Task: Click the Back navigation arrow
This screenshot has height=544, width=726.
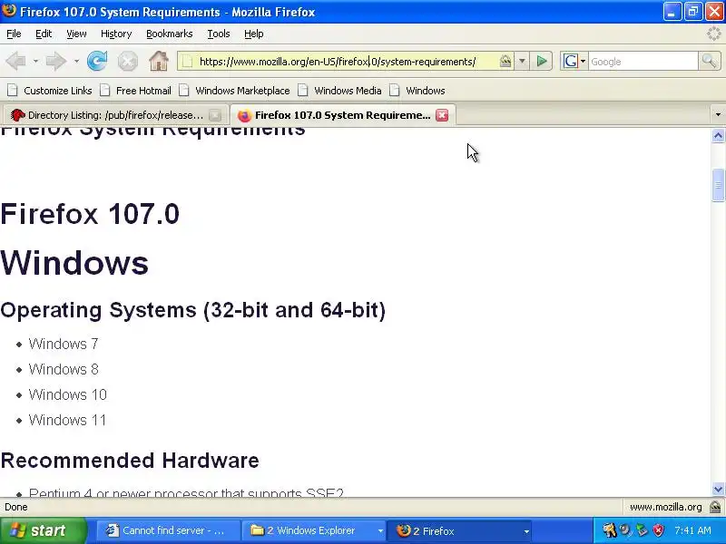Action: (16, 61)
